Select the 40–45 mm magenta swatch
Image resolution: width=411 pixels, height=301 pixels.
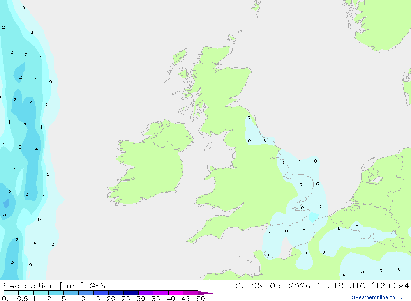[175, 293]
